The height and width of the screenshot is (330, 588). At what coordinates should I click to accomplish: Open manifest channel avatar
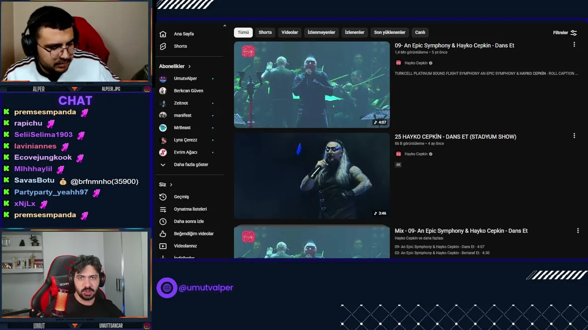163,115
